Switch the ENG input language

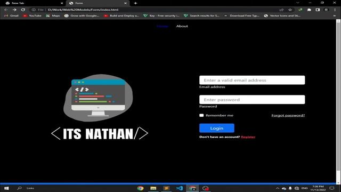click(304, 188)
